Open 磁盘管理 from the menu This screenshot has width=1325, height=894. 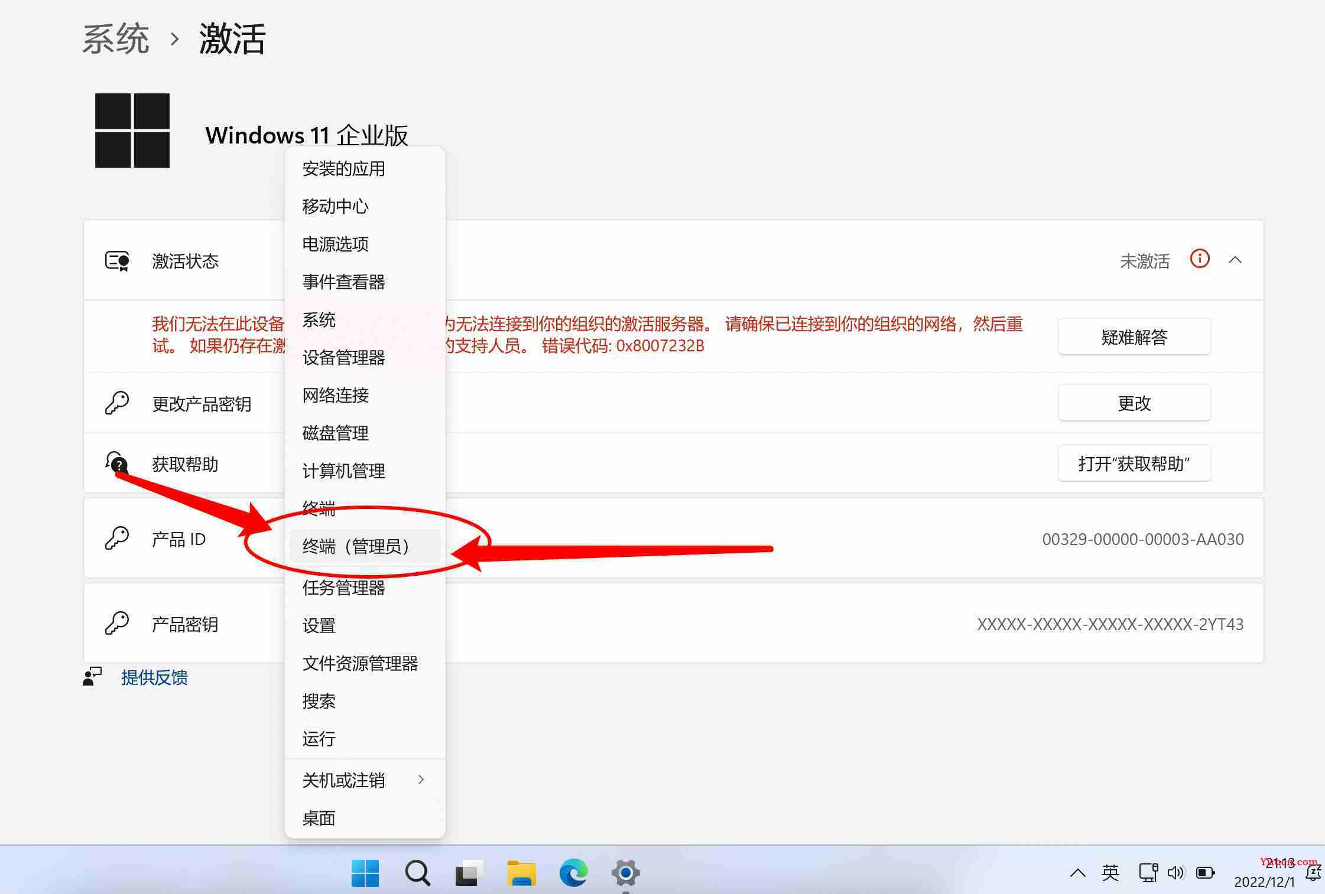pos(365,433)
